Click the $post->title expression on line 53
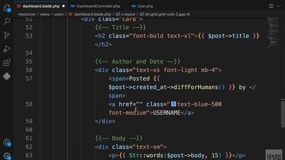Viewport: 285px width, 160px height. pos(228,36)
